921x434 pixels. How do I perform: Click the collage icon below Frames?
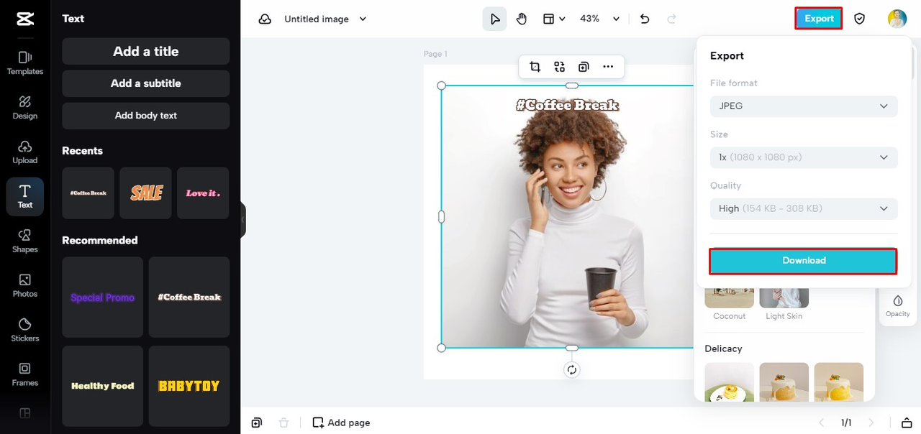[x=25, y=413]
